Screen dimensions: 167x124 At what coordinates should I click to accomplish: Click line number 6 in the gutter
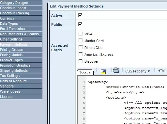click(x=84, y=108)
